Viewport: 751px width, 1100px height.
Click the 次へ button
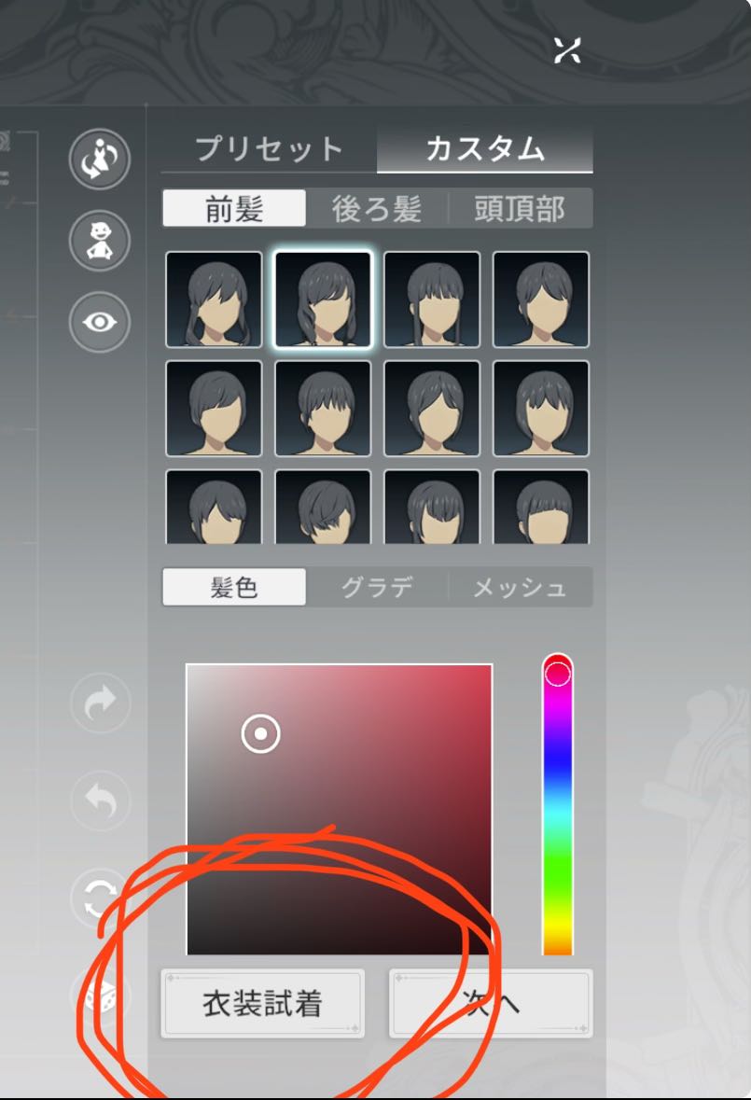[x=491, y=1003]
